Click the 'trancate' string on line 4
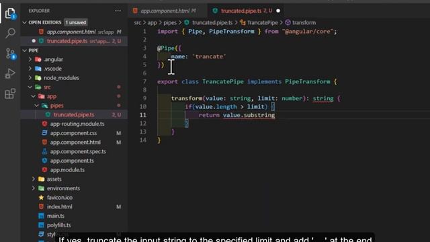430x242 pixels. [209, 56]
